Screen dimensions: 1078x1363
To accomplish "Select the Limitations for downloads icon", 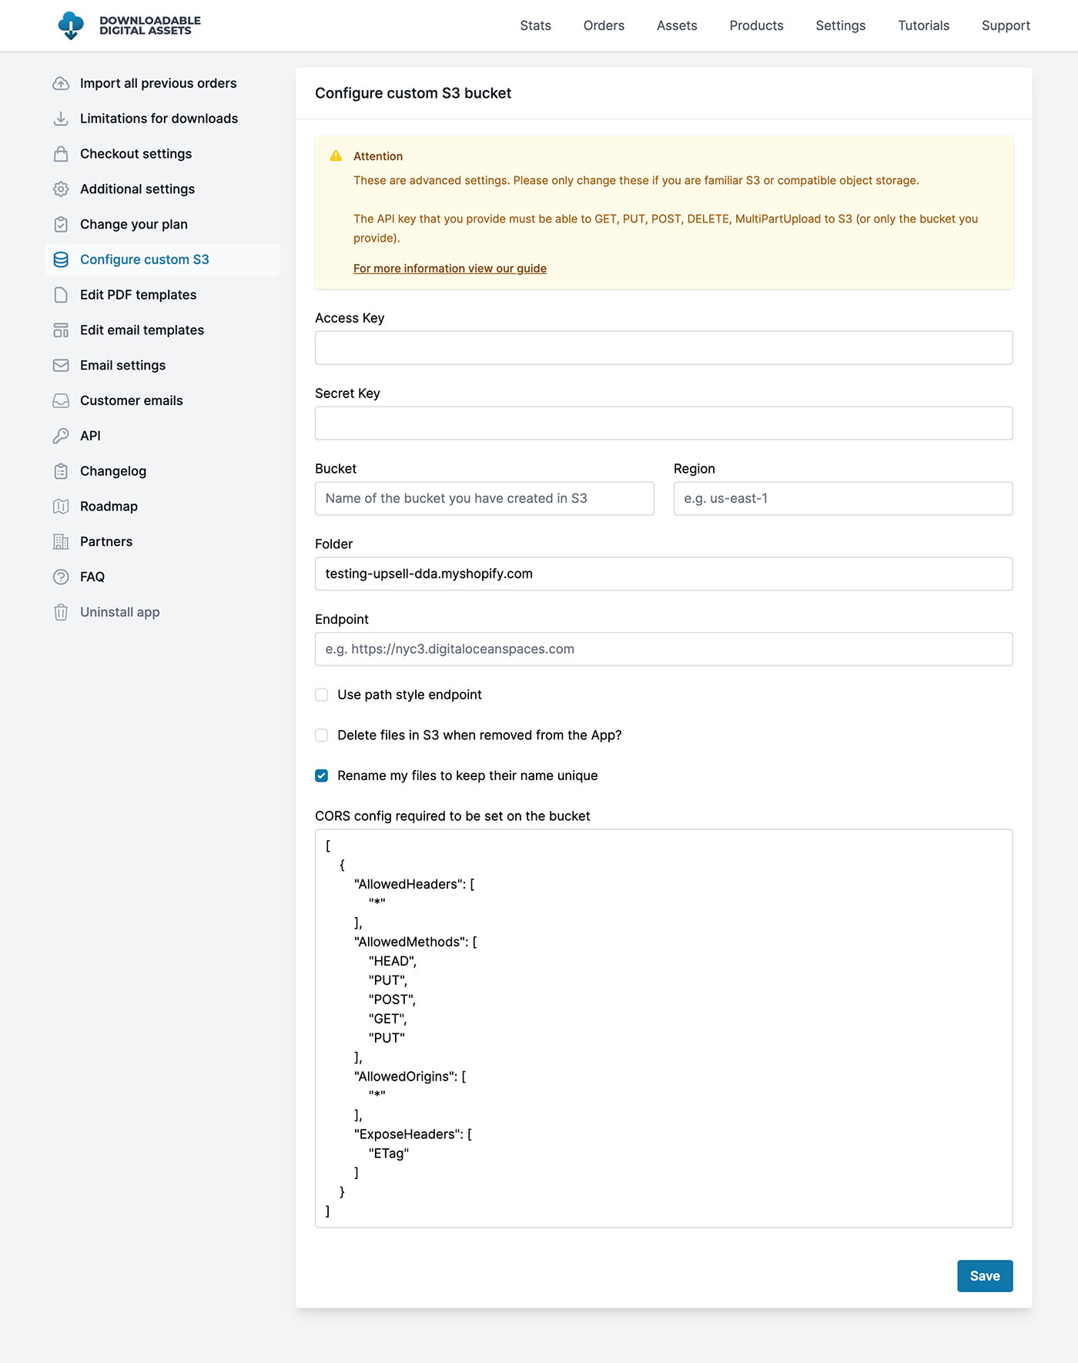I will 61,119.
